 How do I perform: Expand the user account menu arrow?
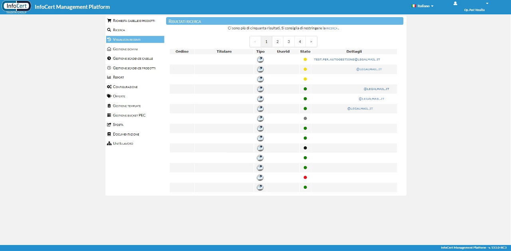click(487, 4)
